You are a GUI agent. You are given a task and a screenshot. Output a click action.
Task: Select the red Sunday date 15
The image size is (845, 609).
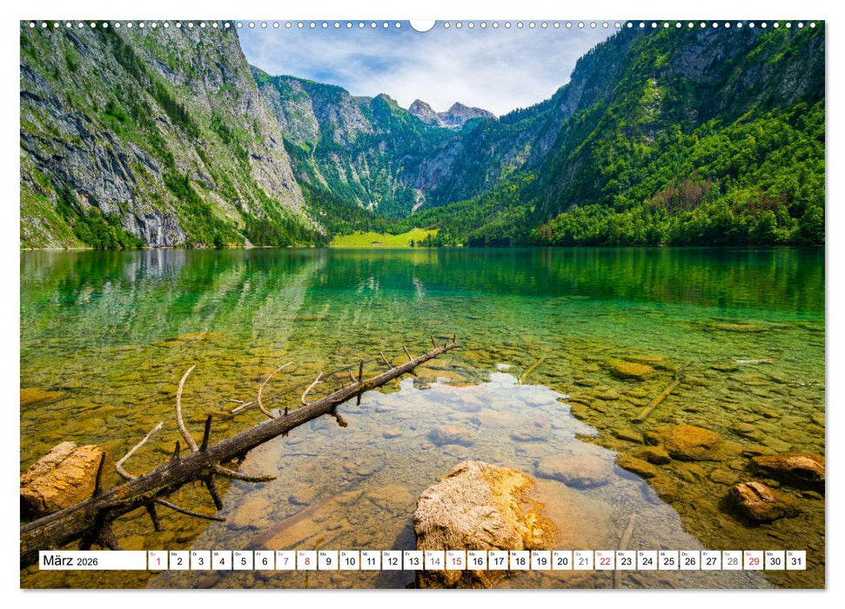(456, 562)
